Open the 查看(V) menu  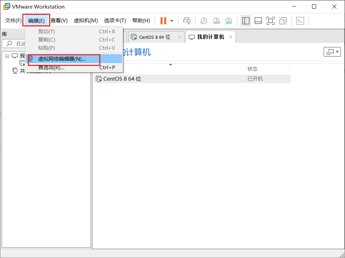tap(59, 21)
